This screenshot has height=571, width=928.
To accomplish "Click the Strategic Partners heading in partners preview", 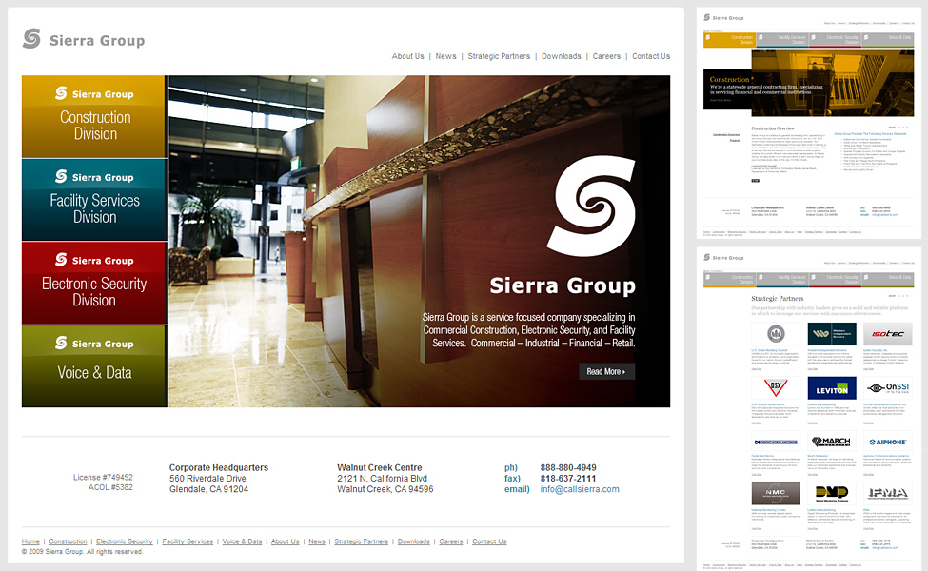I will [777, 298].
